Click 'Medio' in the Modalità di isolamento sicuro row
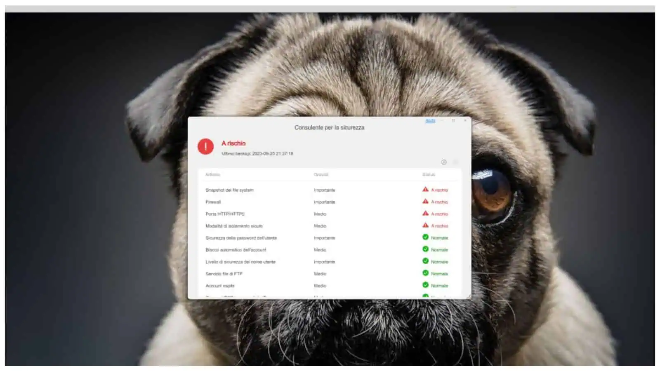Image resolution: width=660 pixels, height=371 pixels. coord(320,226)
